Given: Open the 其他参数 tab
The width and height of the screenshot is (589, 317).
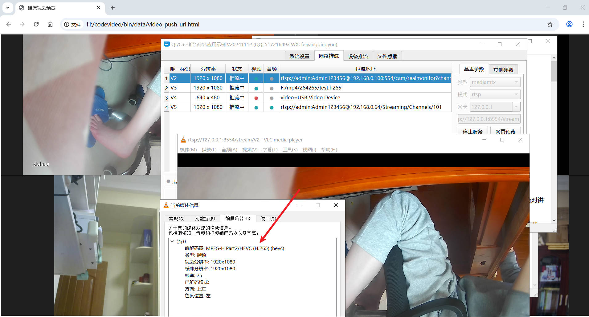Looking at the screenshot, I should pos(503,70).
